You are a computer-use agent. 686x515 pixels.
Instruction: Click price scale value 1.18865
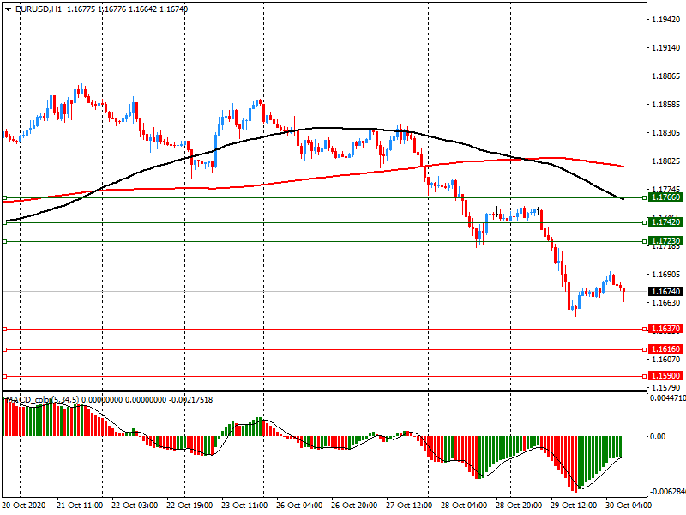[x=666, y=76]
